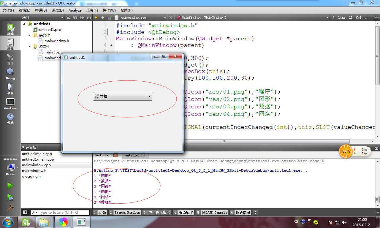Click the filter tree icon in Projects pane
Image resolution: width=380 pixels, height=228 pixels.
(68, 18)
